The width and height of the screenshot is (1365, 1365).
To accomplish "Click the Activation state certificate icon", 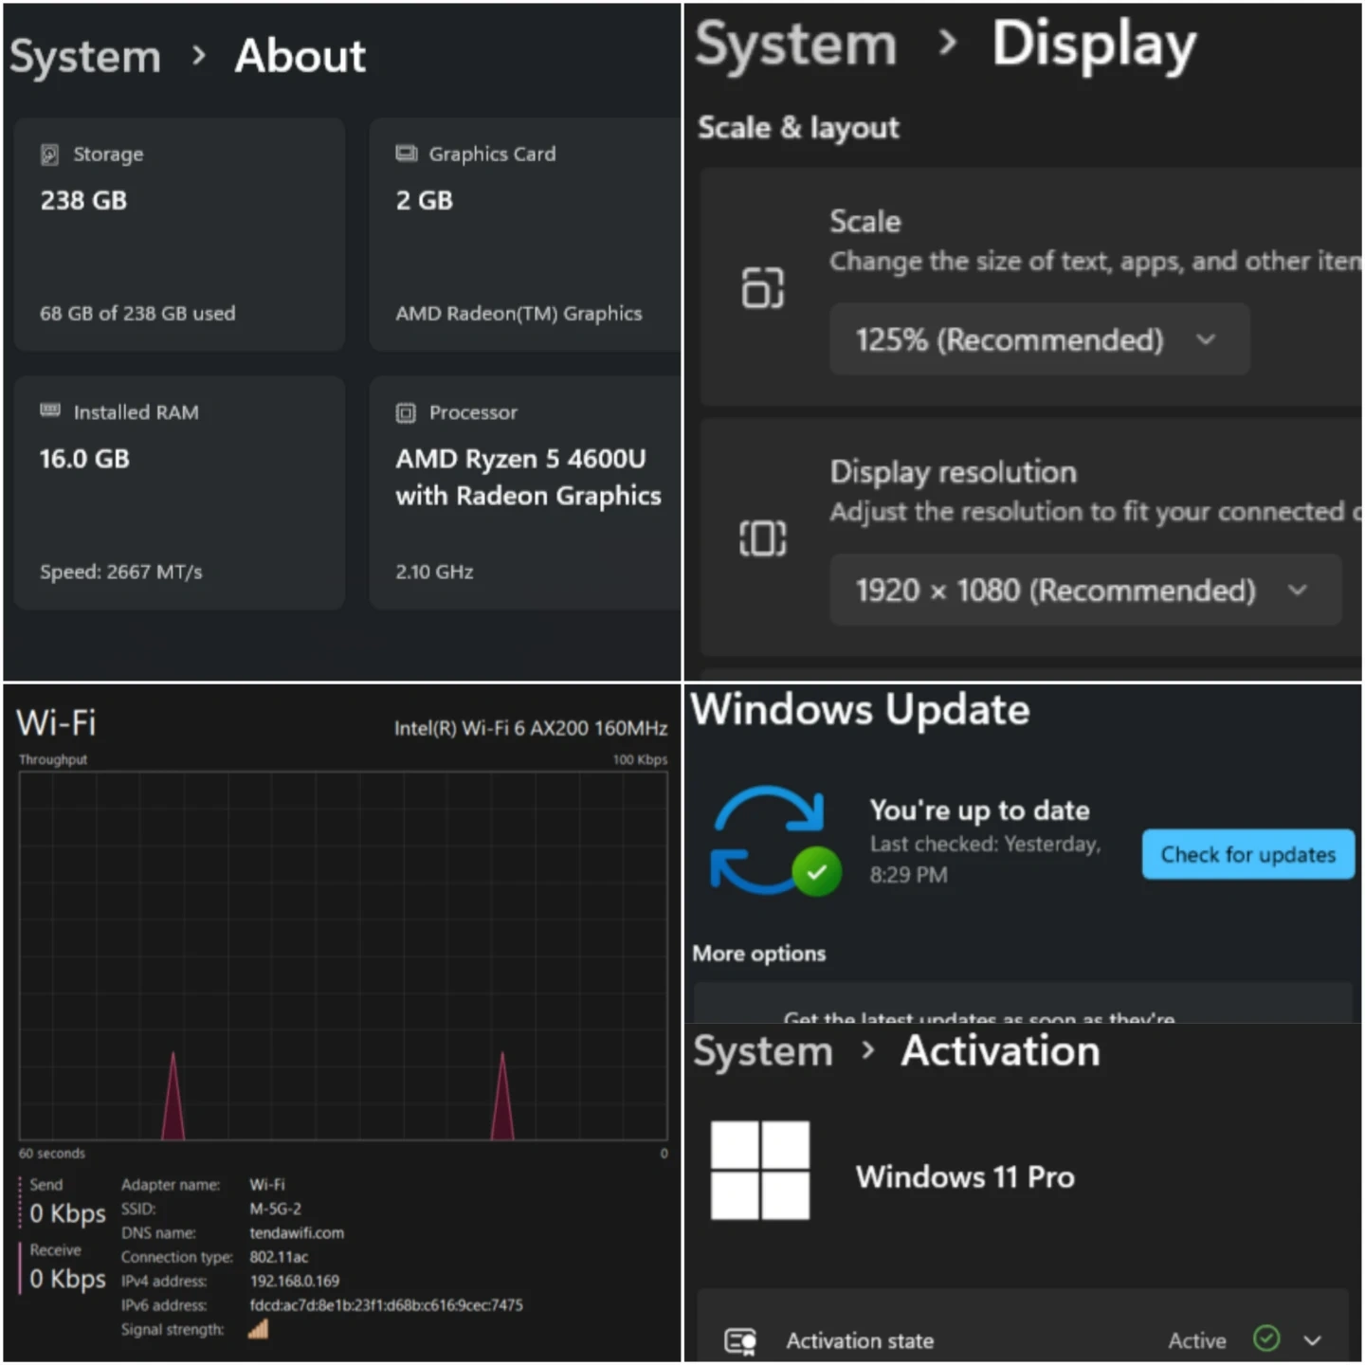I will click(x=740, y=1340).
